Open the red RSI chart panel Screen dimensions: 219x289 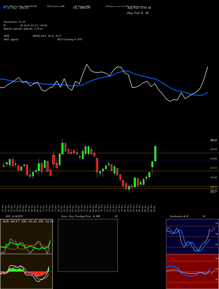click(192, 271)
